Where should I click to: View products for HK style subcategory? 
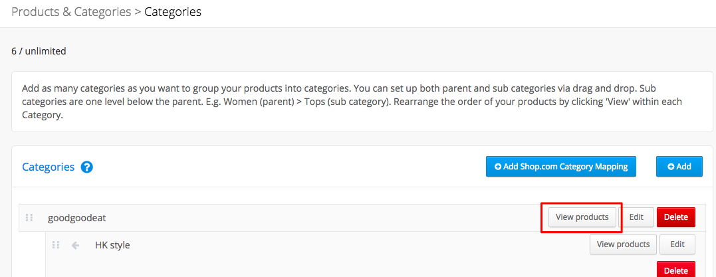(x=624, y=244)
